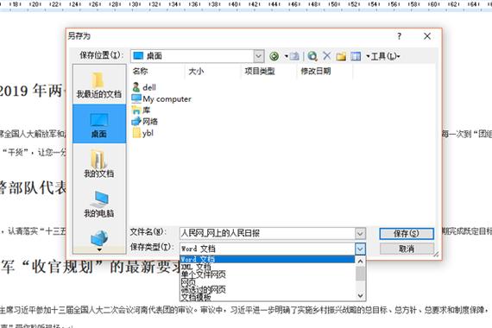The width and height of the screenshot is (492, 328).
Task: Open 我最近的文档 in the sidebar
Action: (99, 85)
